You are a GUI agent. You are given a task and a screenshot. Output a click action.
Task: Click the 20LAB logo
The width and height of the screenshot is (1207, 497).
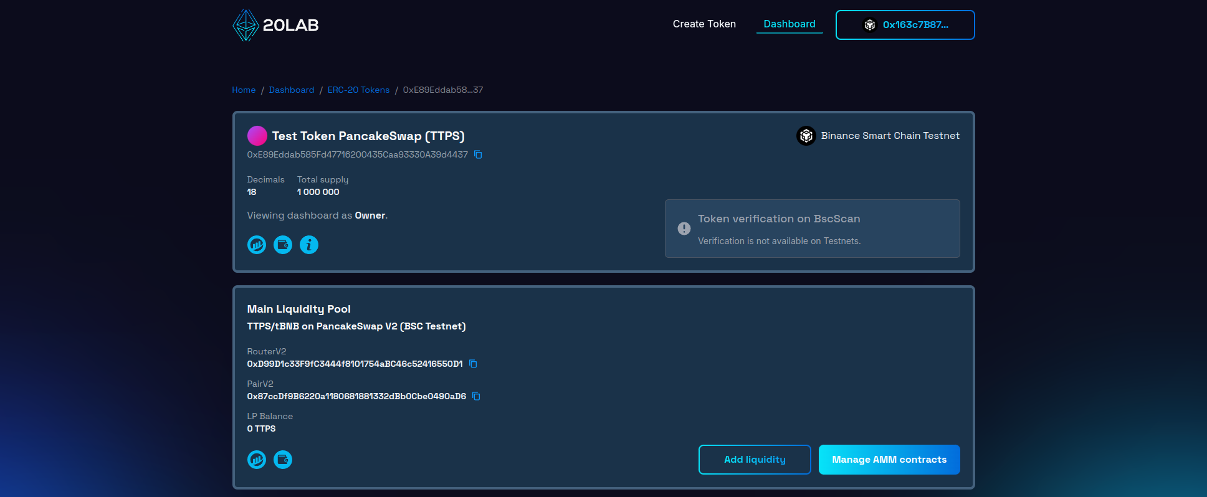click(275, 25)
